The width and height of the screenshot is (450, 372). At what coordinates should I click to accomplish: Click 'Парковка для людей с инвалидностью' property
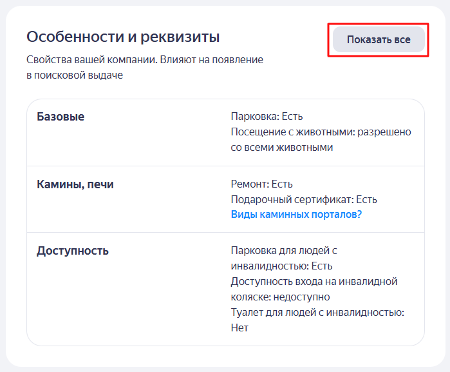click(x=283, y=251)
